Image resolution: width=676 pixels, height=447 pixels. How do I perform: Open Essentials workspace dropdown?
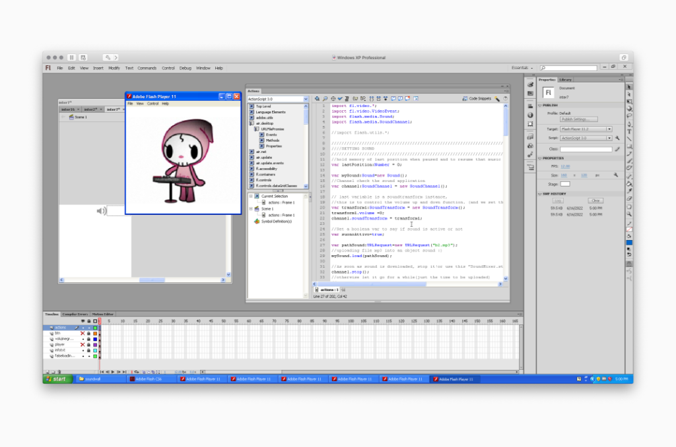[522, 68]
